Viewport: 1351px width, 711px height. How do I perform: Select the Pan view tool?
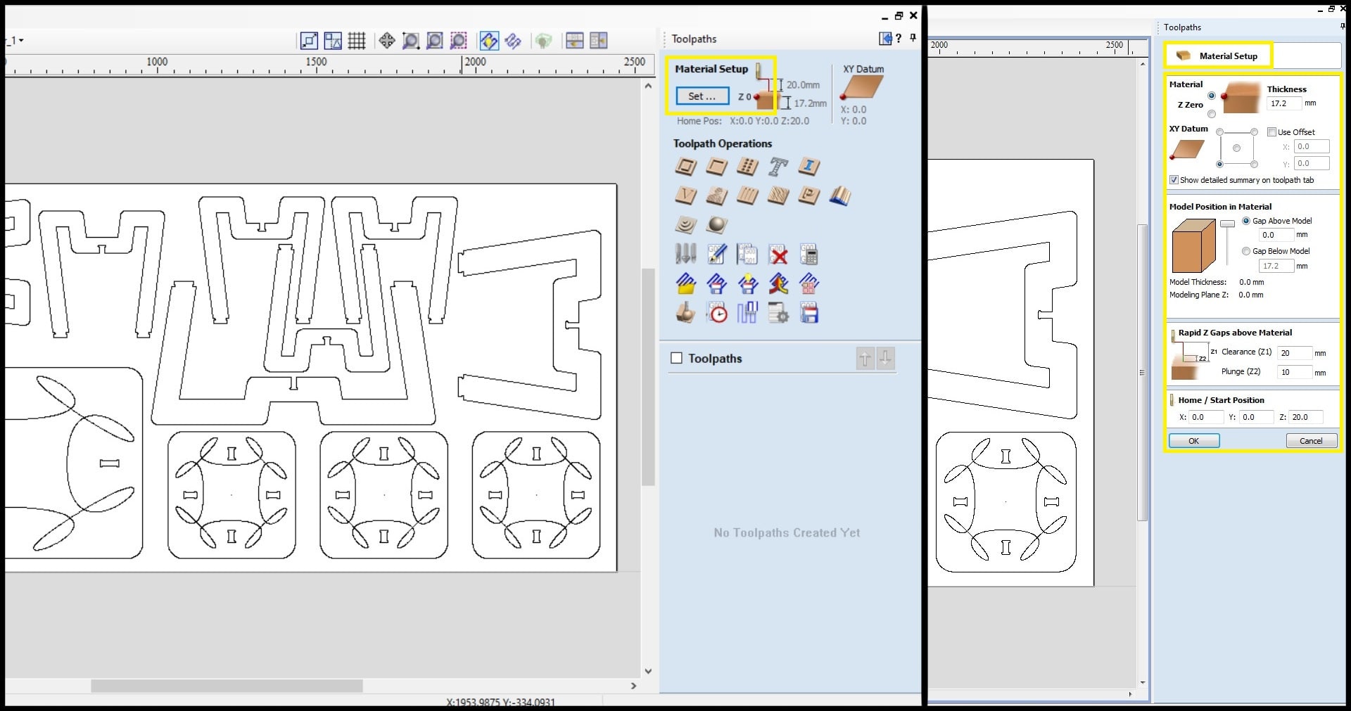point(386,41)
